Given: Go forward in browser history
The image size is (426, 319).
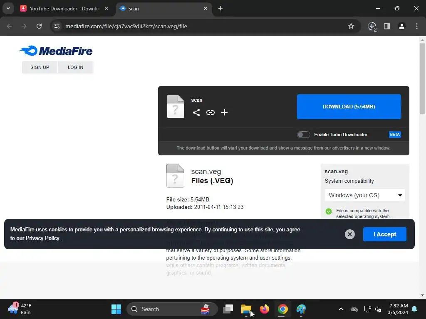Looking at the screenshot, I should click(24, 26).
